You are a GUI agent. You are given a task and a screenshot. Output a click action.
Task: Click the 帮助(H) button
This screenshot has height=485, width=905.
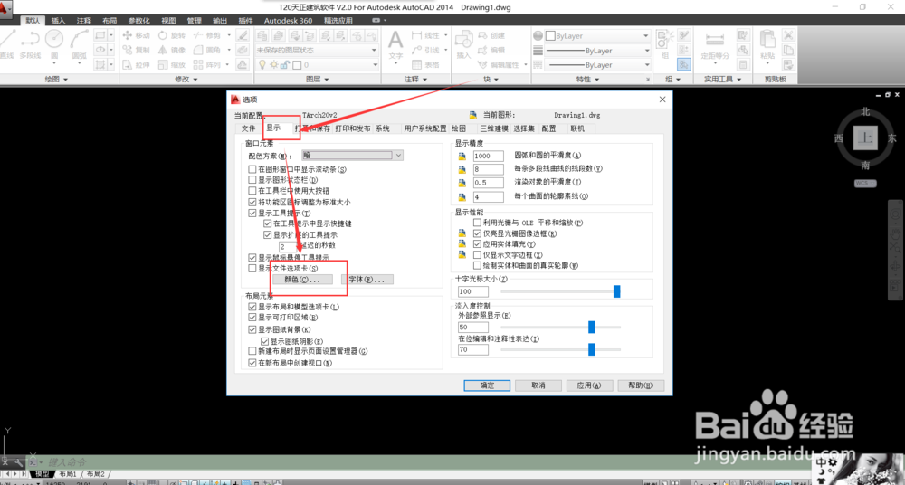pyautogui.click(x=640, y=385)
